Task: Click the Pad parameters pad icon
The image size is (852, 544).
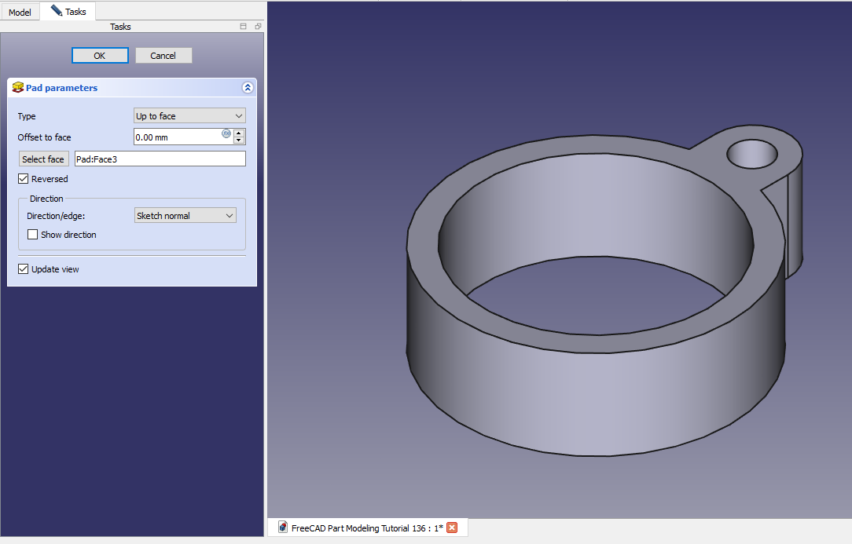Action: tap(17, 88)
